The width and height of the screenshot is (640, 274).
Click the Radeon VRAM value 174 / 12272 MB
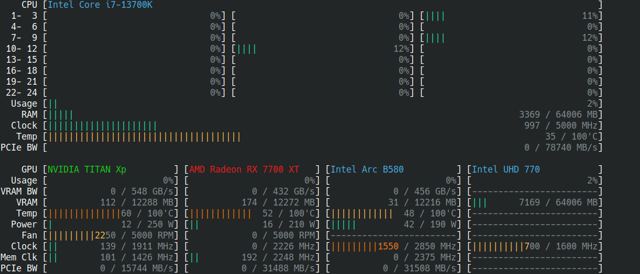coord(278,202)
